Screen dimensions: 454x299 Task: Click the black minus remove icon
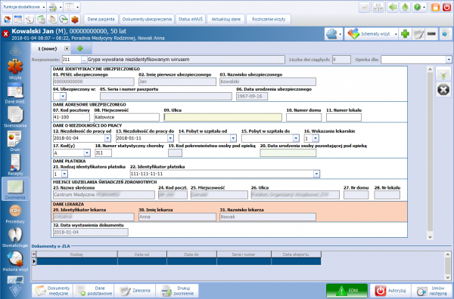431,34
